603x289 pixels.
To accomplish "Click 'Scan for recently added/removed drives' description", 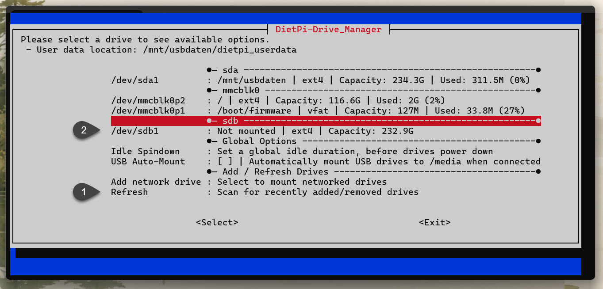I will 318,192.
